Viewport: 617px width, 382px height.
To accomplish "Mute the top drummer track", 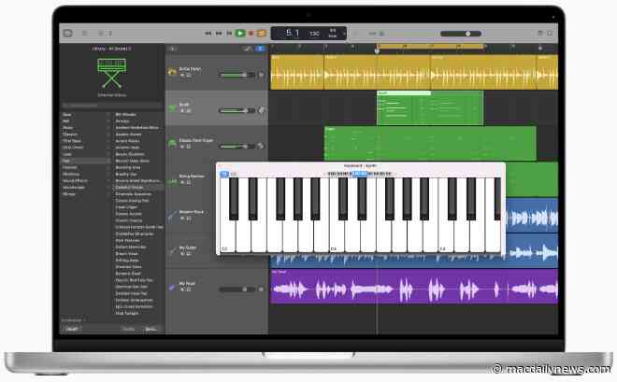I will pos(182,75).
